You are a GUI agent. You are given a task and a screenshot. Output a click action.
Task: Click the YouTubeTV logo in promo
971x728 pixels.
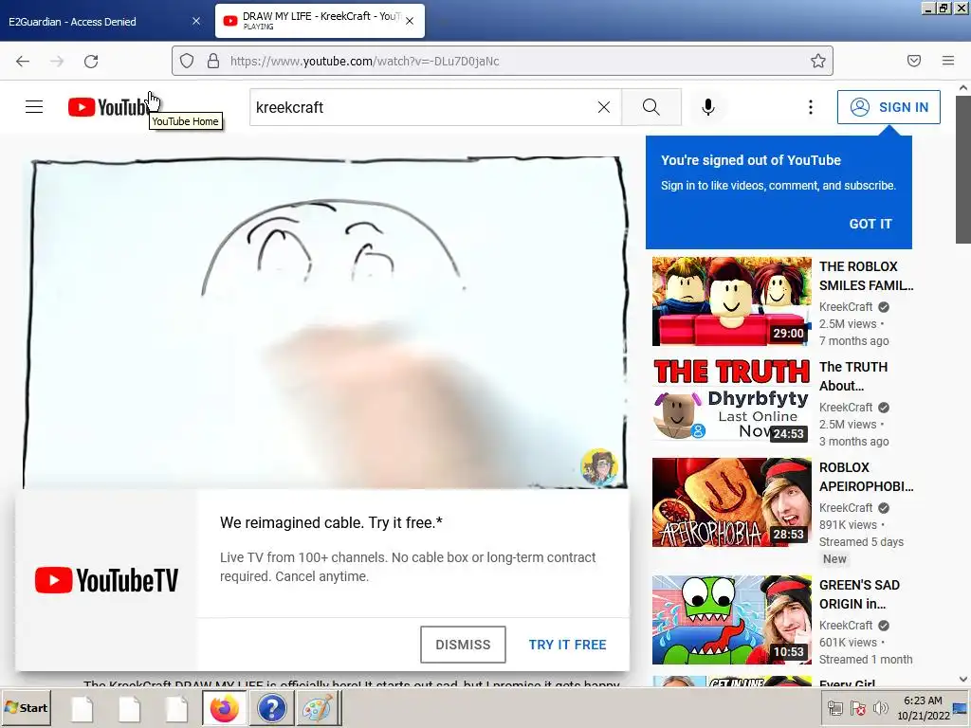[106, 580]
